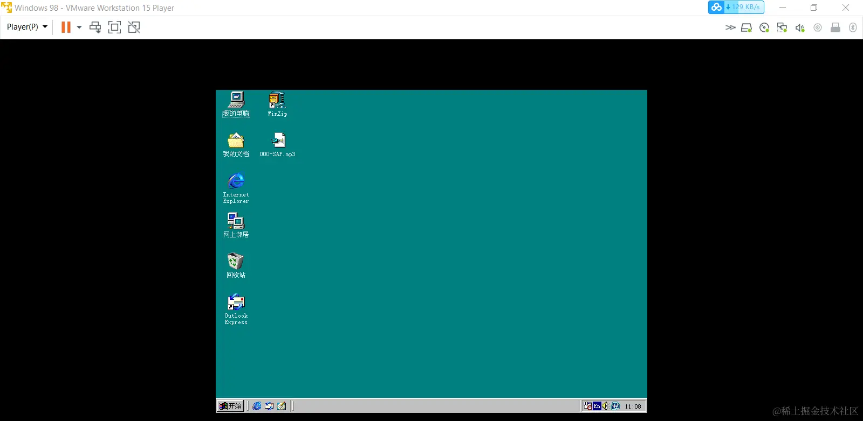Open the Player(P) menu

(27, 27)
